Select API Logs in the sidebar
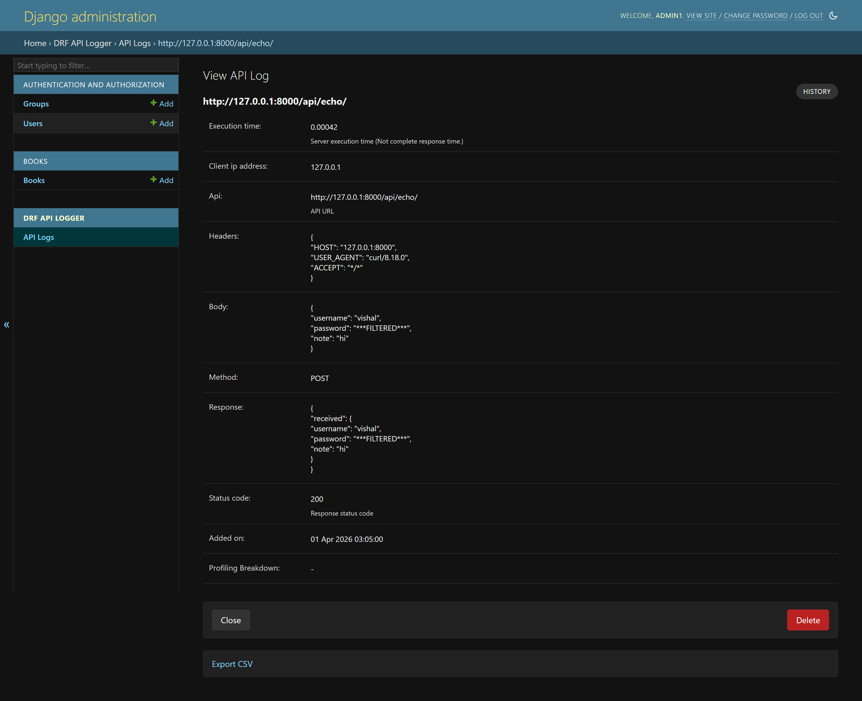The image size is (862, 701). tap(39, 237)
